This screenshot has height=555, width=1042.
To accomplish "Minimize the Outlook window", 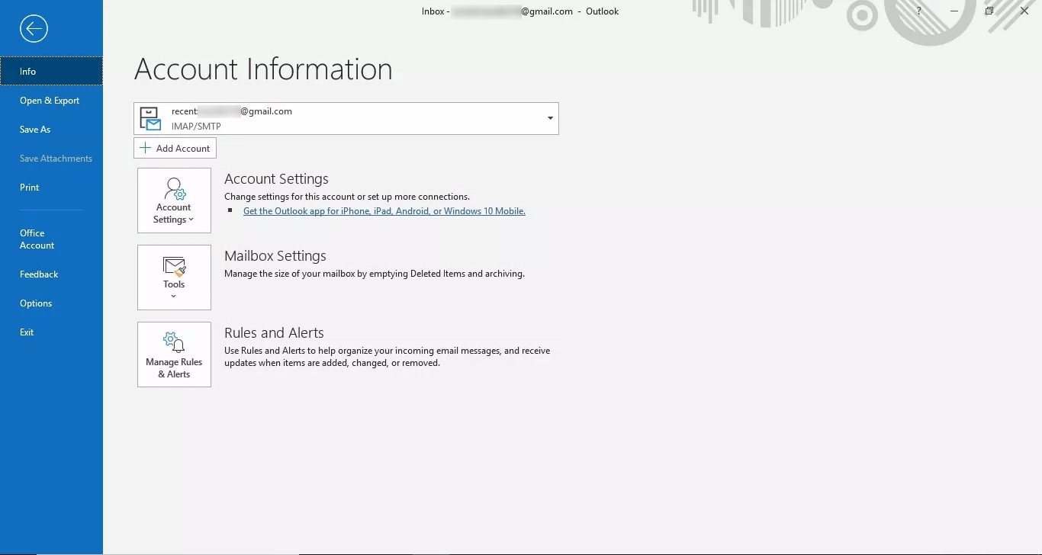I will [954, 11].
